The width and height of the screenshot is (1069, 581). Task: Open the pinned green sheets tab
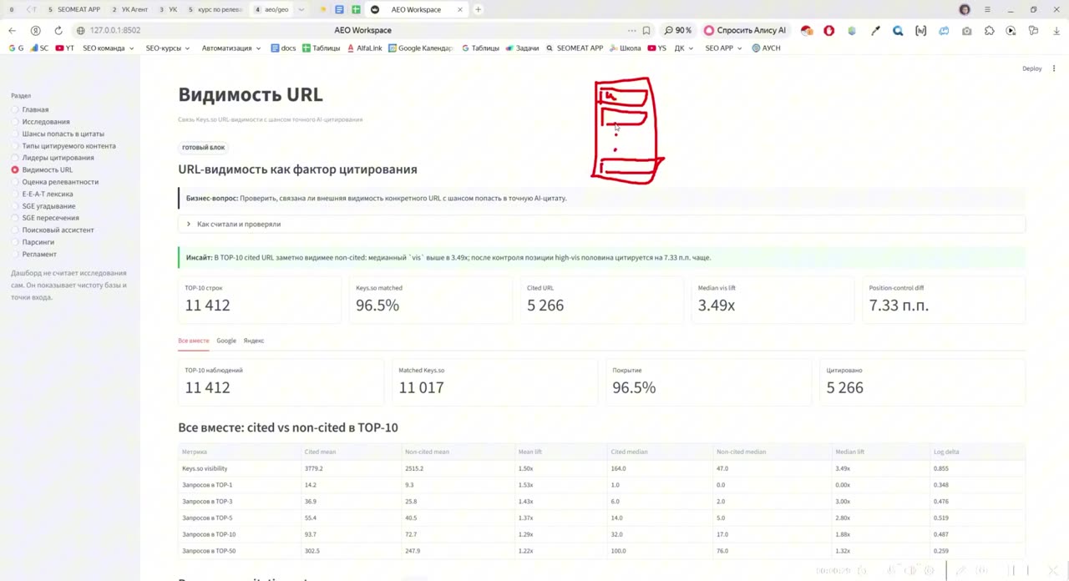(356, 9)
